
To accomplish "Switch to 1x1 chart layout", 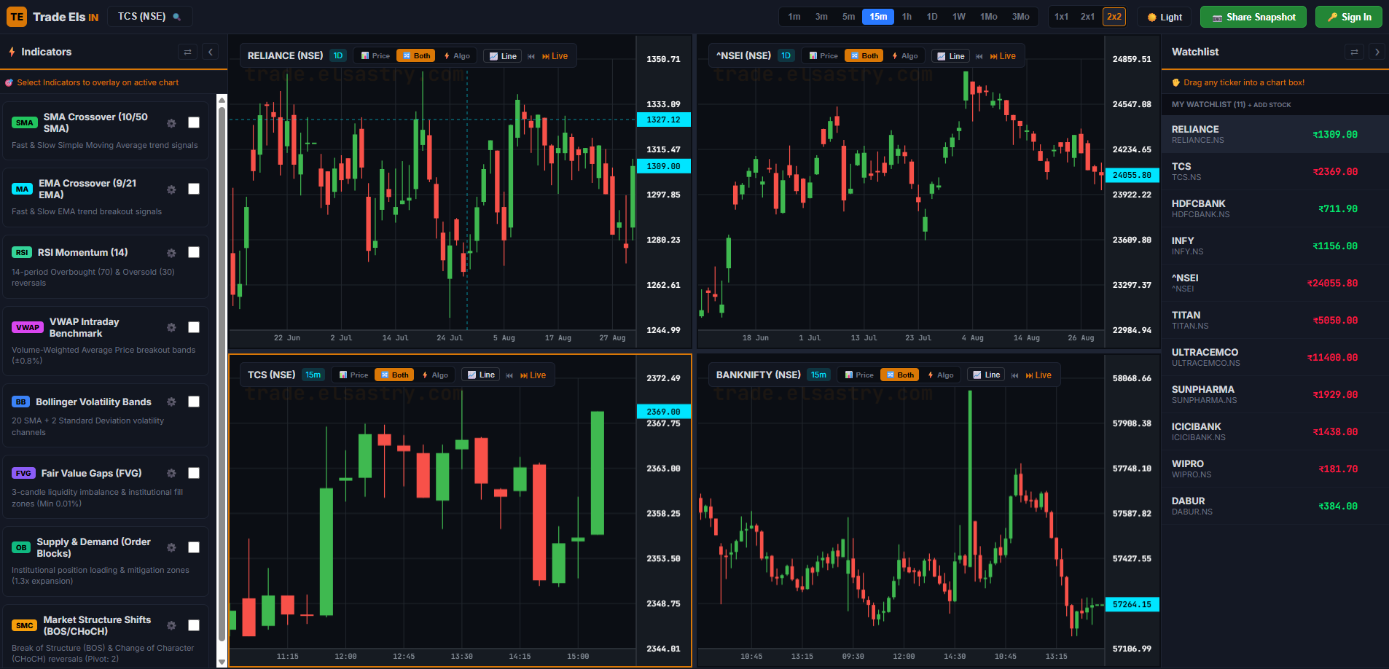I will [x=1062, y=17].
